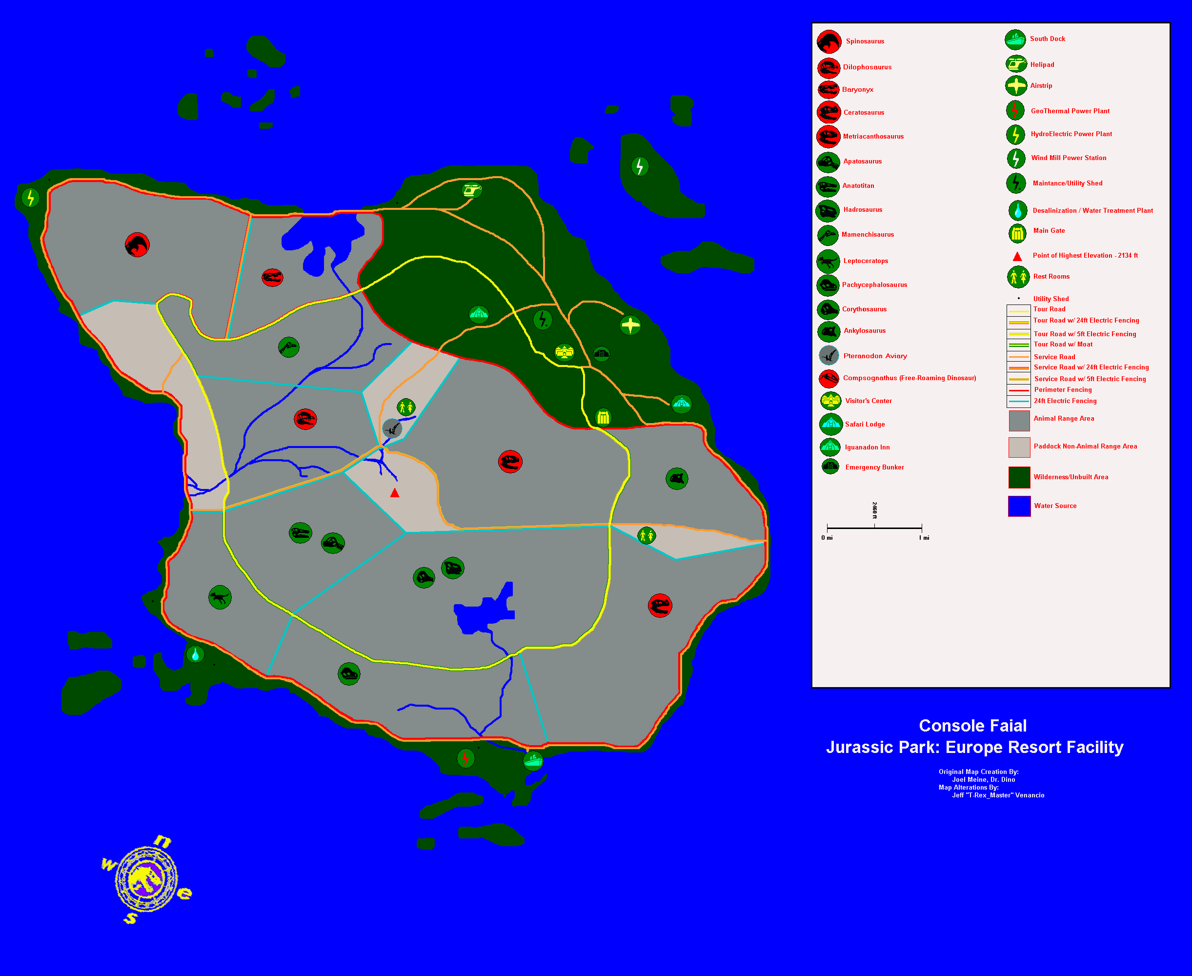1192x976 pixels.
Task: Click the Apatosaurus legend icon
Action: (828, 163)
